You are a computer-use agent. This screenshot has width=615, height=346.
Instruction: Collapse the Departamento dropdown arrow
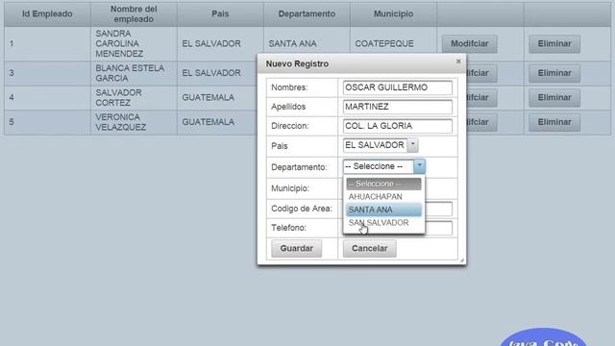point(419,166)
